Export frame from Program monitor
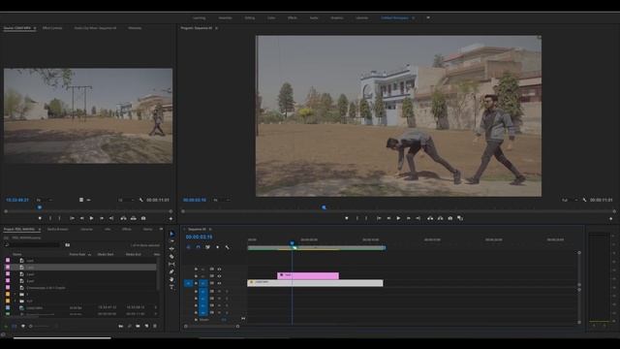The image size is (620, 349). [449, 218]
